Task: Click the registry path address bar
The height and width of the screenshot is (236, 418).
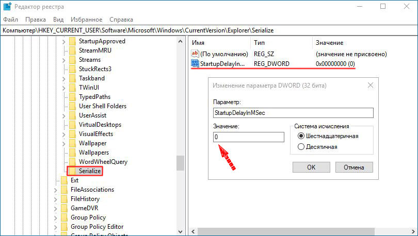Action: 209,30
